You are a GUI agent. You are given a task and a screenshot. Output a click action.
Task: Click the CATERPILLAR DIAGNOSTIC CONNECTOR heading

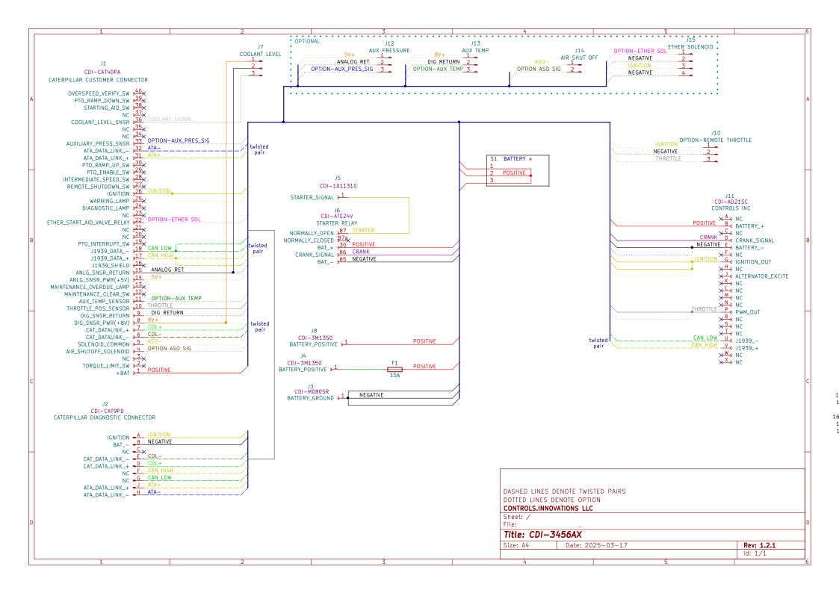coord(104,417)
